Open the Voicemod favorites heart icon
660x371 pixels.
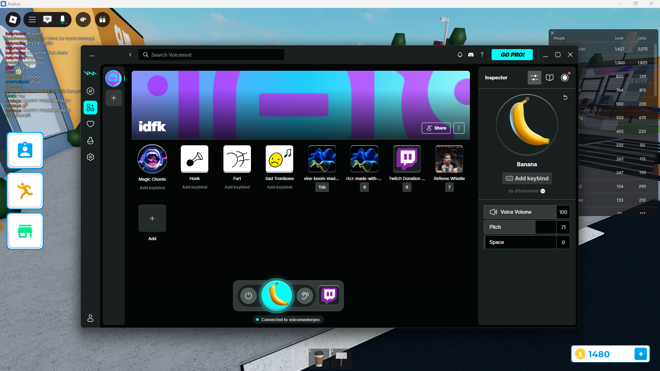click(90, 124)
